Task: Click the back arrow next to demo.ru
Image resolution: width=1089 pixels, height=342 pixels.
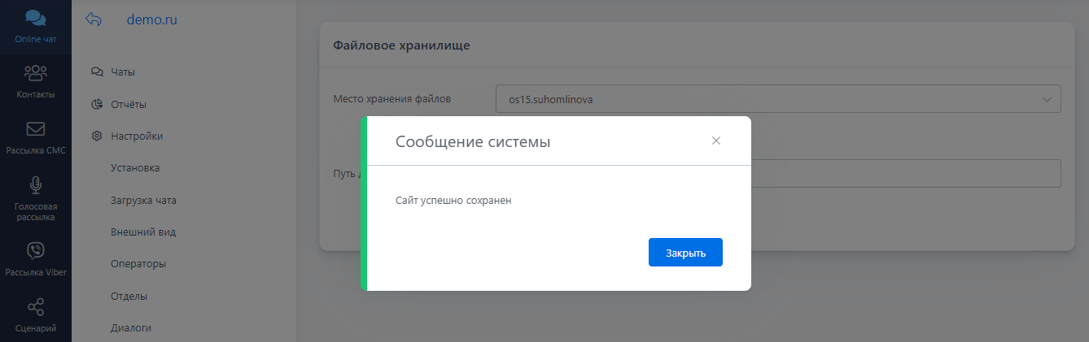Action: coord(94,20)
